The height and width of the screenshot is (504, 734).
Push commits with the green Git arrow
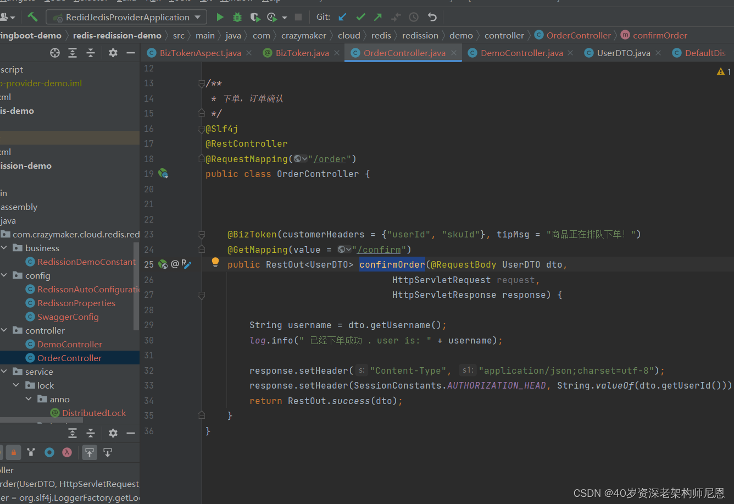pyautogui.click(x=378, y=17)
